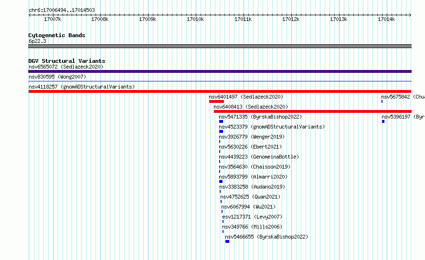Viewport: 425px width, 260px height.
Task: Open nsv4118257 (gnomADStructuralVariants) label
Action: click(x=82, y=87)
